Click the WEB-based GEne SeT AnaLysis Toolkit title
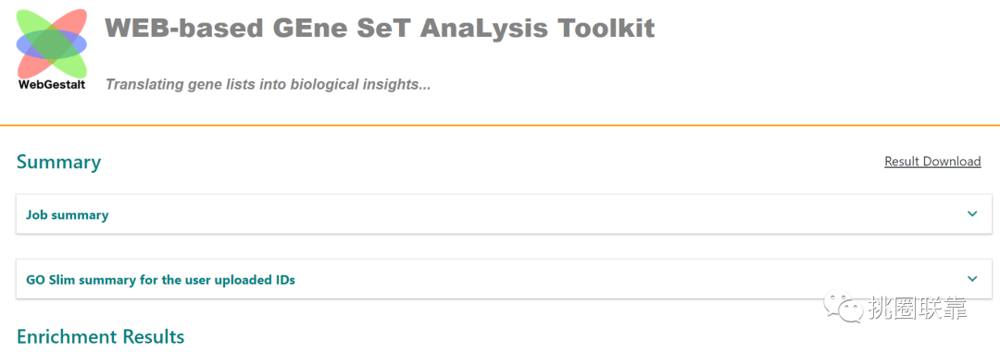This screenshot has width=1000, height=352. (x=381, y=28)
